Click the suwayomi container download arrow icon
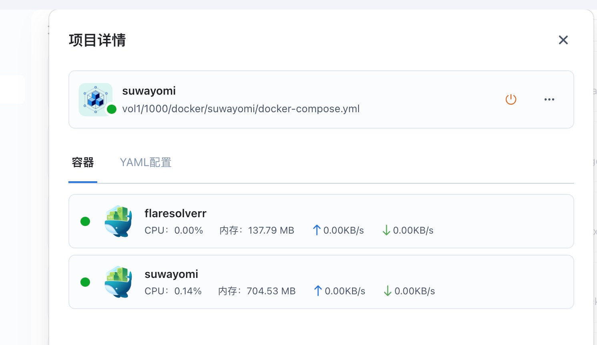Screen dimensions: 597x345 (x=387, y=291)
